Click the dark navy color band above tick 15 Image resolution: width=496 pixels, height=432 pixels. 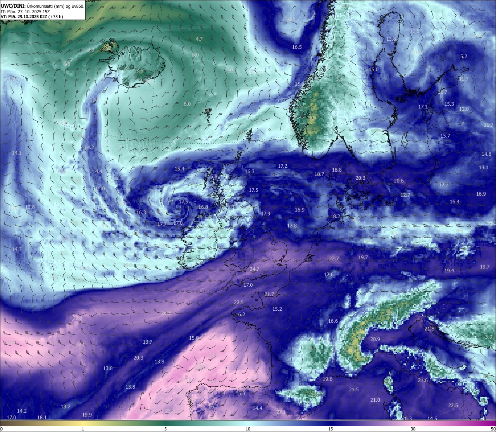coord(331,423)
